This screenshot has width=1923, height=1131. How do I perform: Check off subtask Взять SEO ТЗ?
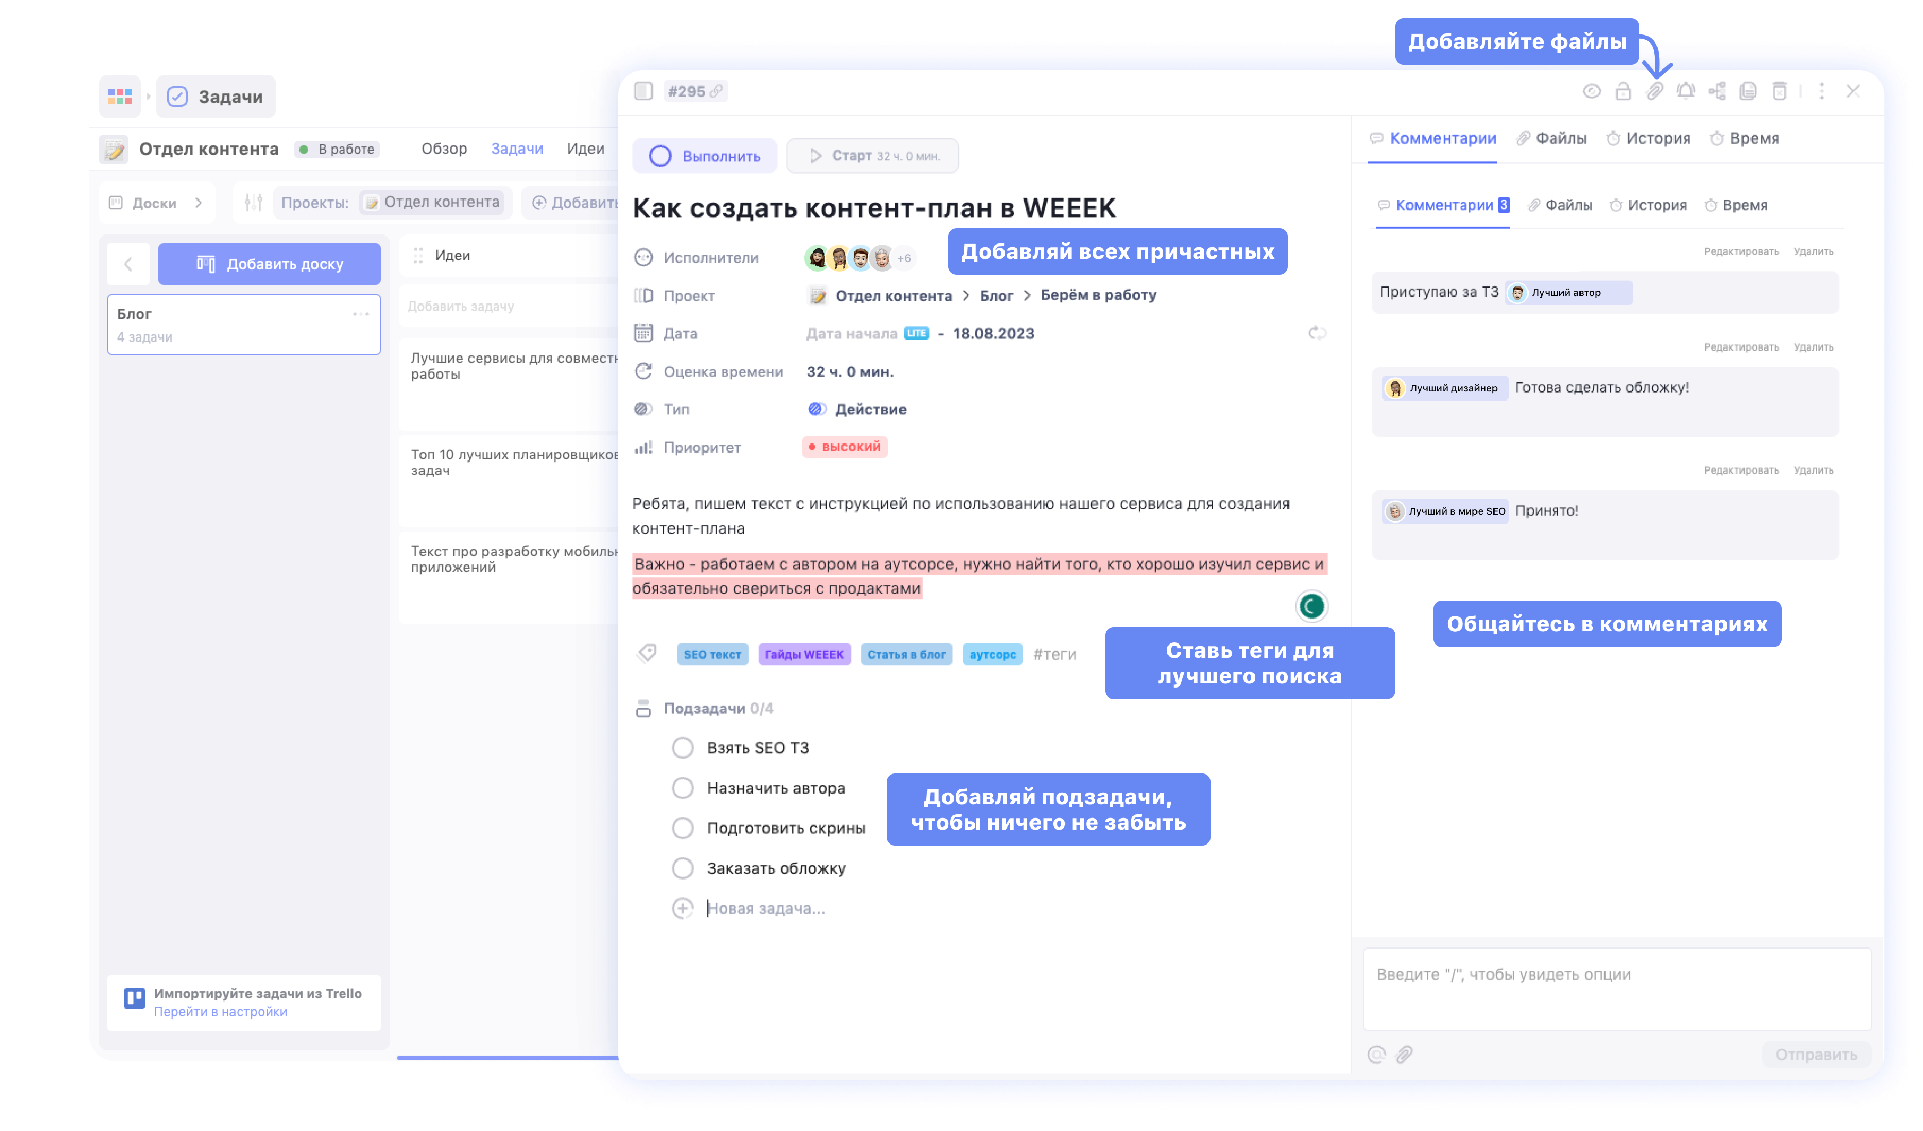click(x=682, y=747)
